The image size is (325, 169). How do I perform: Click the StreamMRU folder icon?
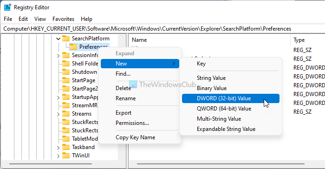tap(66, 105)
